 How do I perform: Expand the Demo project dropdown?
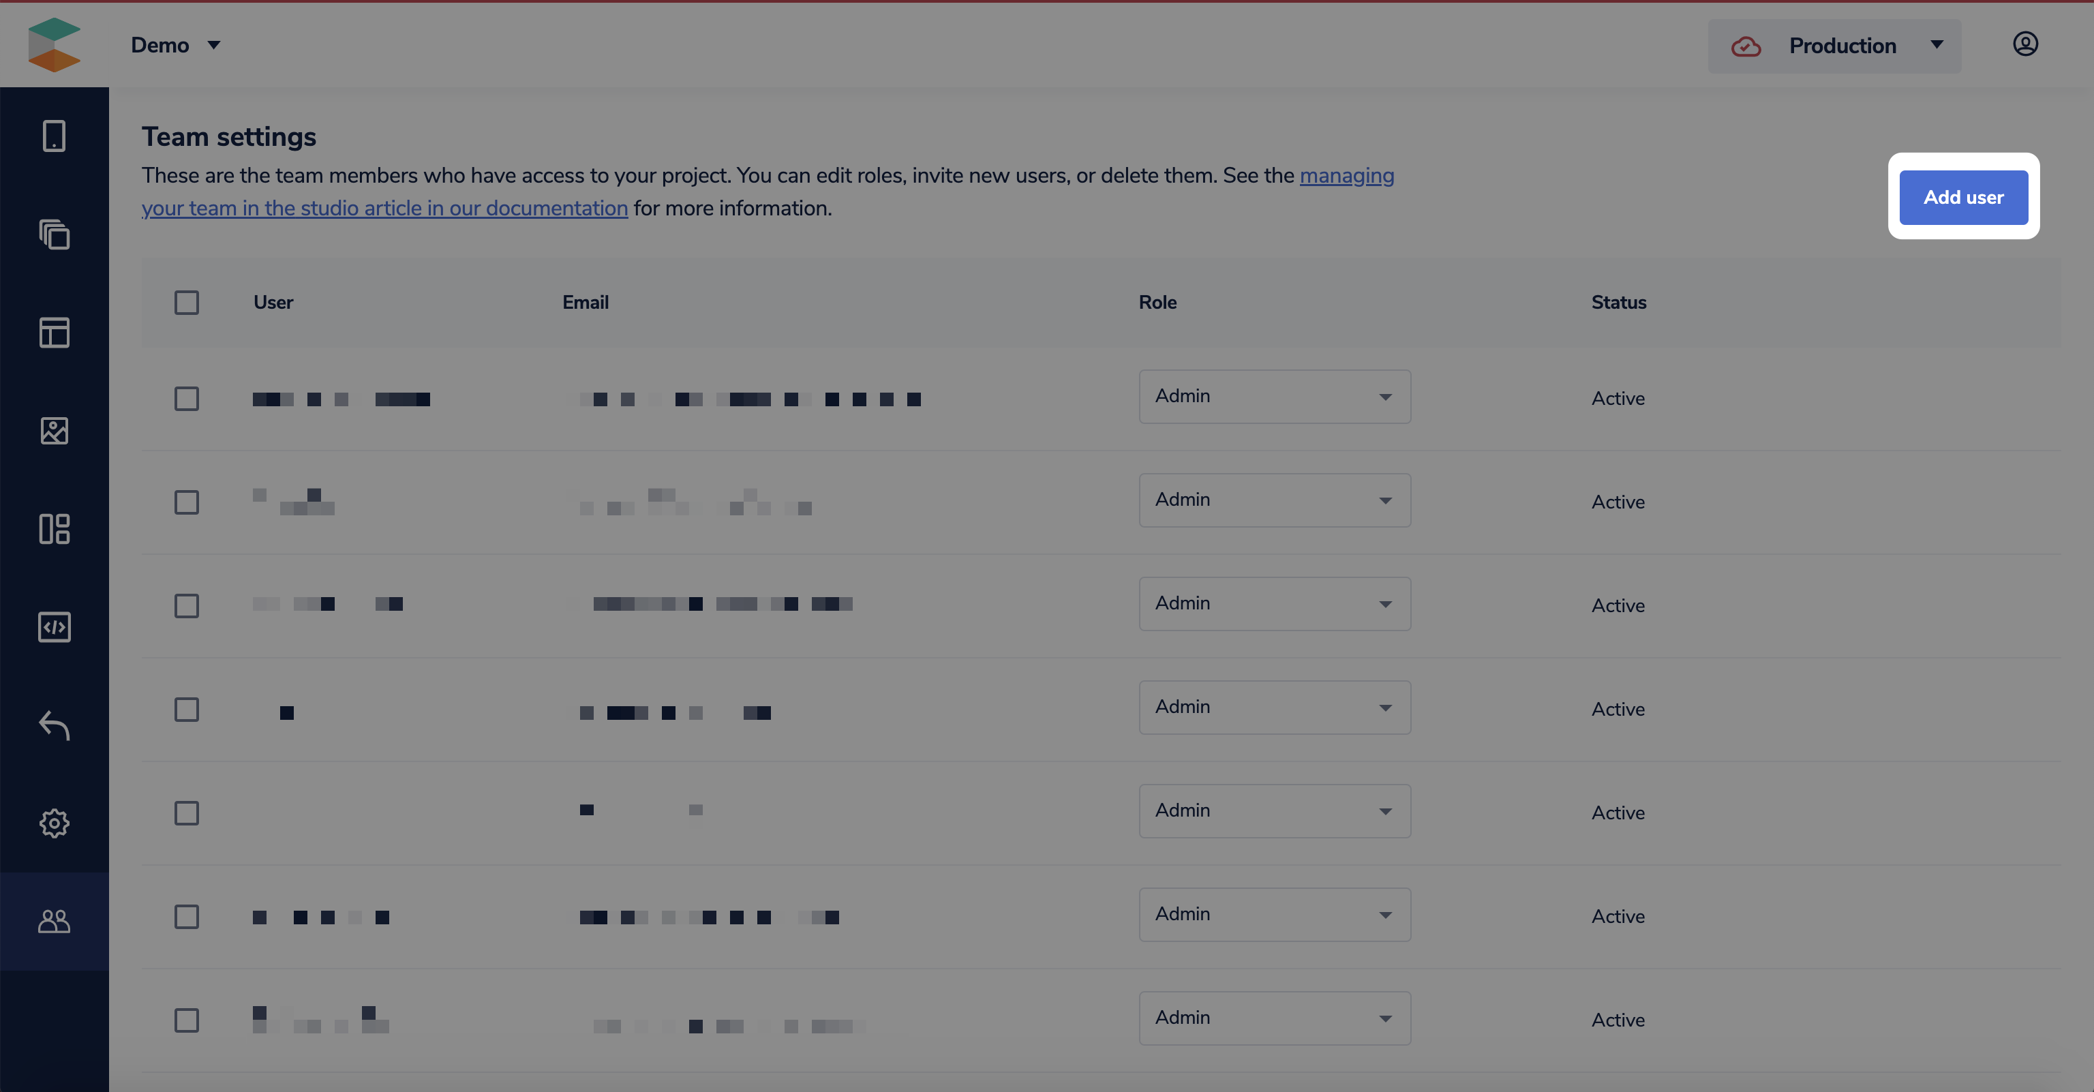[x=176, y=46]
